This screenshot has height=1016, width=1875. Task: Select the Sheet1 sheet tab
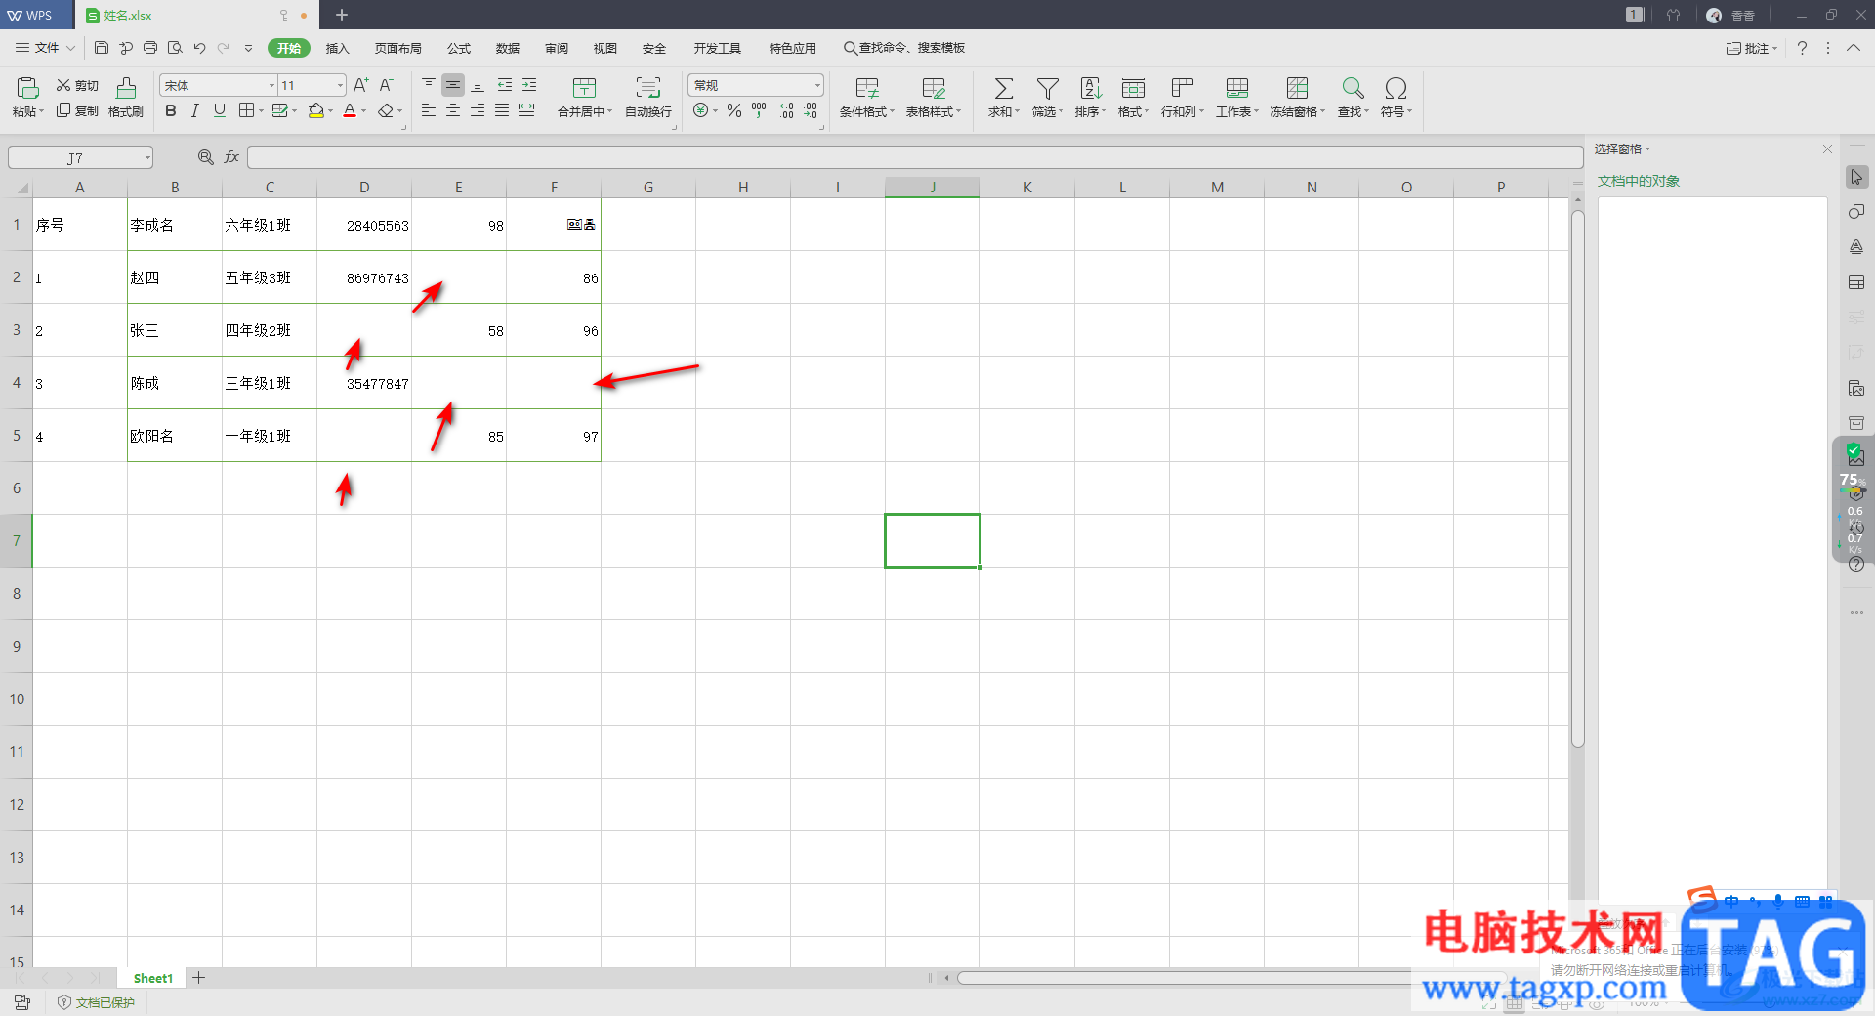click(x=153, y=978)
